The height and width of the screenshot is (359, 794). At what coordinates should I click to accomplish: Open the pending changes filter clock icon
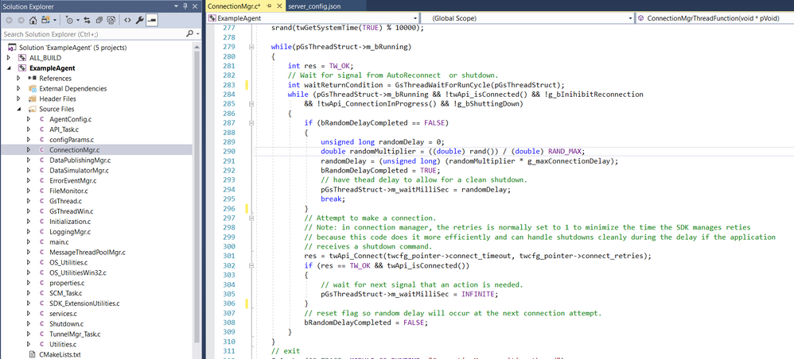click(69, 21)
